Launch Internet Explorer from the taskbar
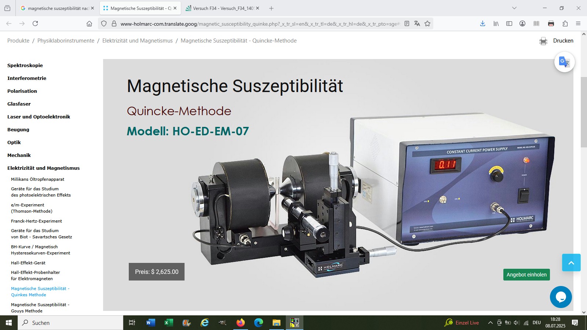 tap(204, 323)
